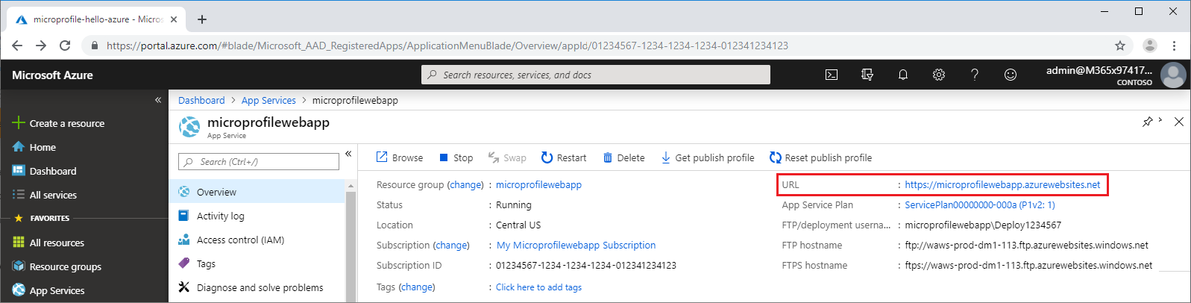Click change link for Subscription
The height and width of the screenshot is (303, 1191).
451,245
